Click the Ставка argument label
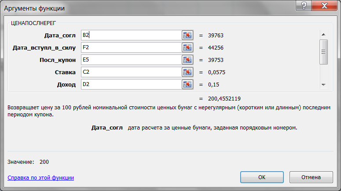This screenshot has height=191, width=341. click(x=65, y=72)
